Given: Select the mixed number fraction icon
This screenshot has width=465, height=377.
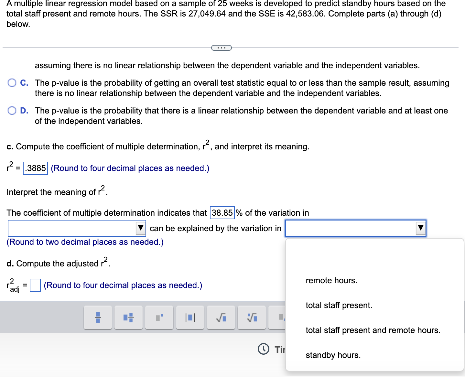Looking at the screenshot, I should click(128, 318).
